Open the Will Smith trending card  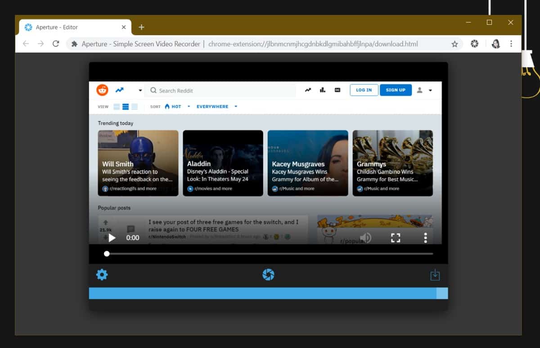(x=138, y=163)
